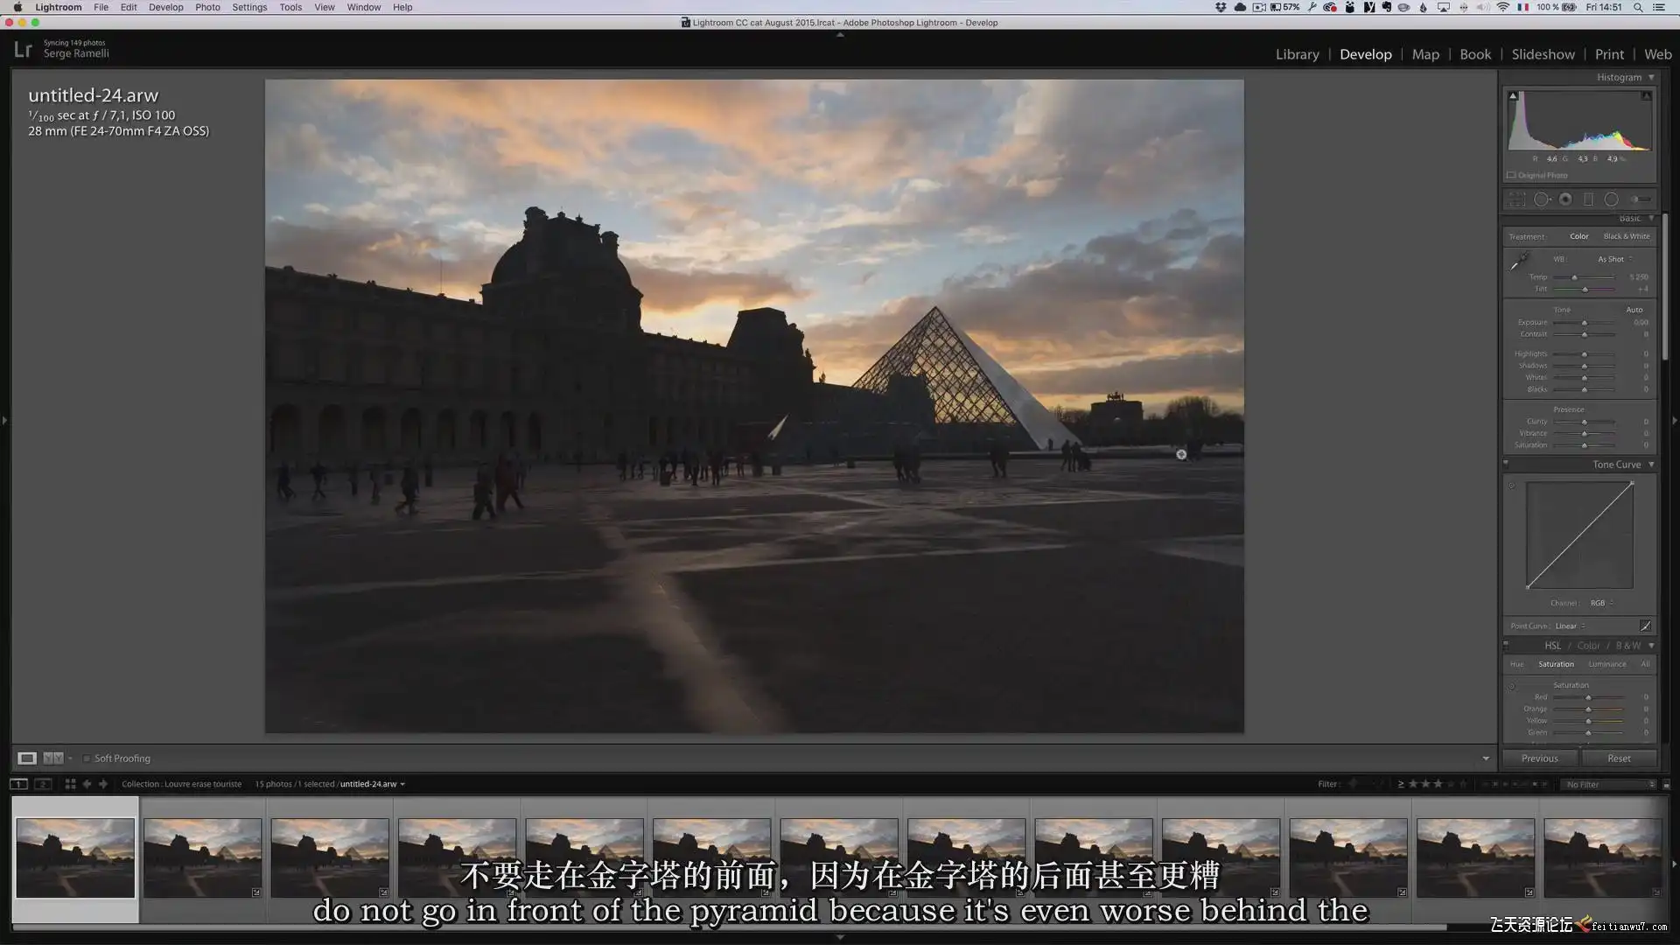Enable Original Photo checkbox in Histogram

pos(1511,175)
